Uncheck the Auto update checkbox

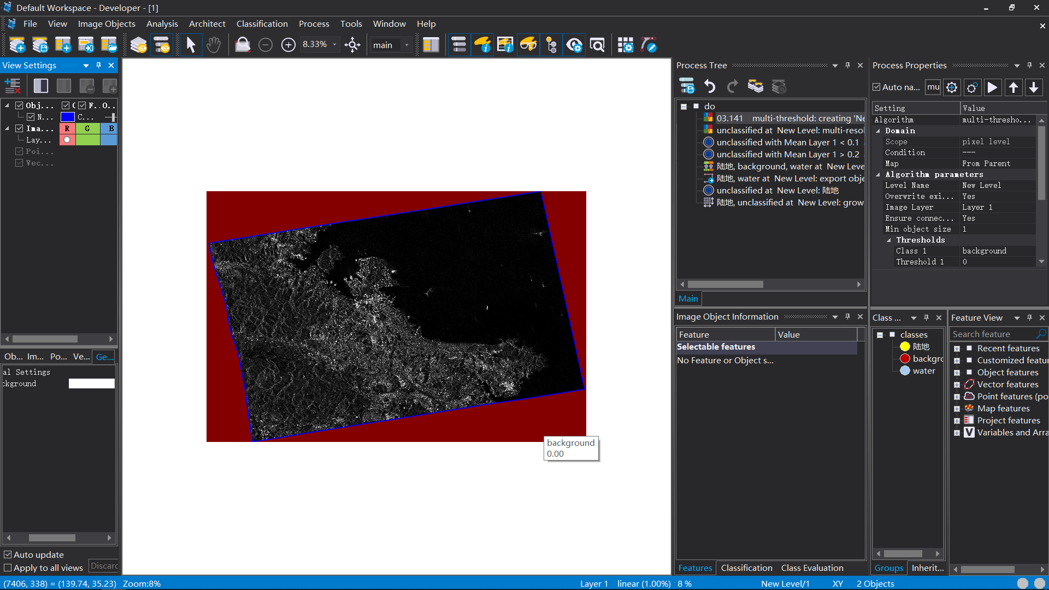point(8,554)
